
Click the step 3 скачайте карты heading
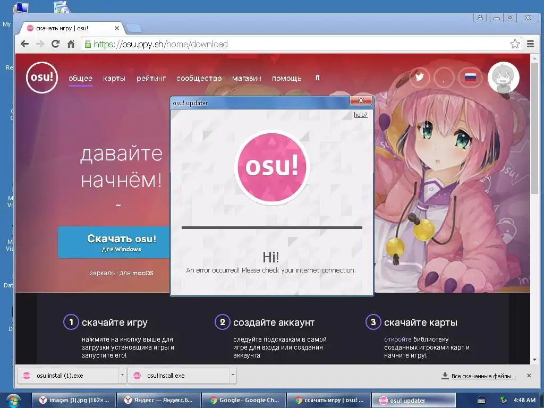pyautogui.click(x=421, y=322)
